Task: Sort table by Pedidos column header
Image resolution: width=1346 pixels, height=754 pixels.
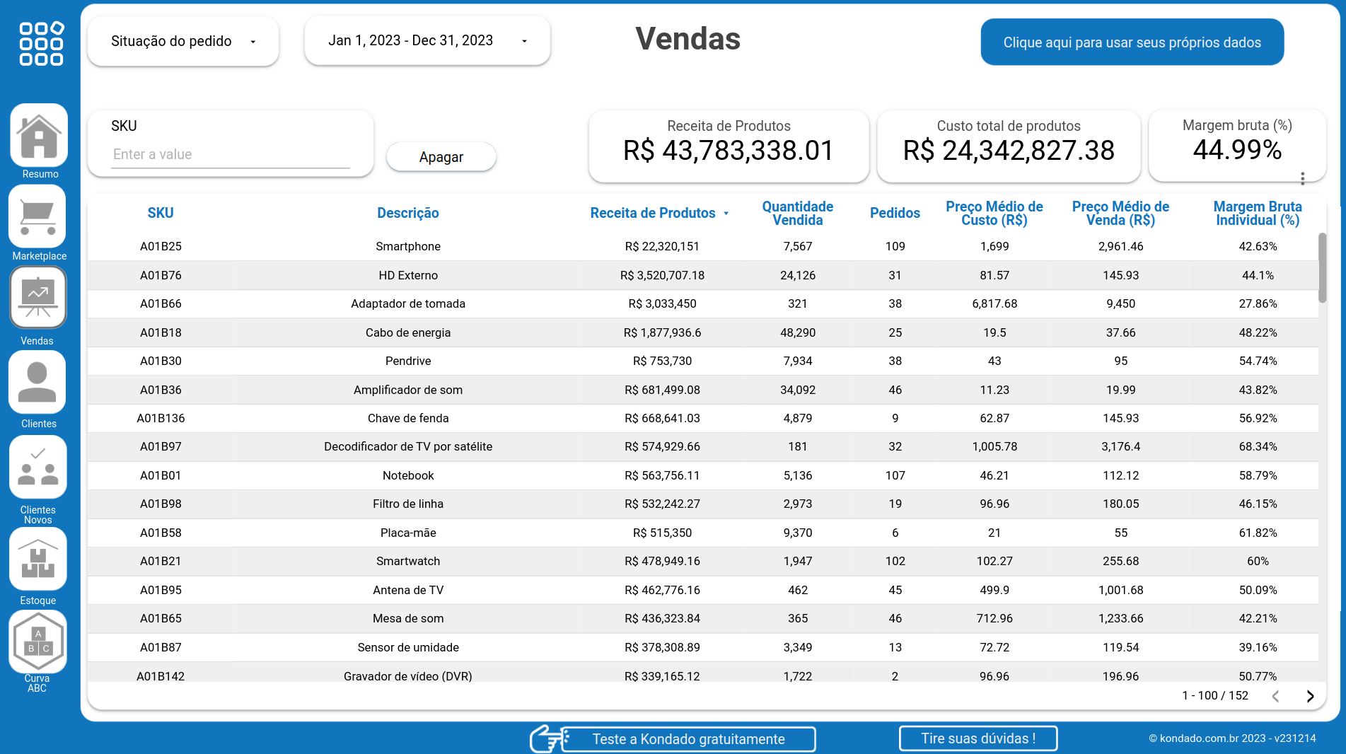Action: pyautogui.click(x=895, y=213)
